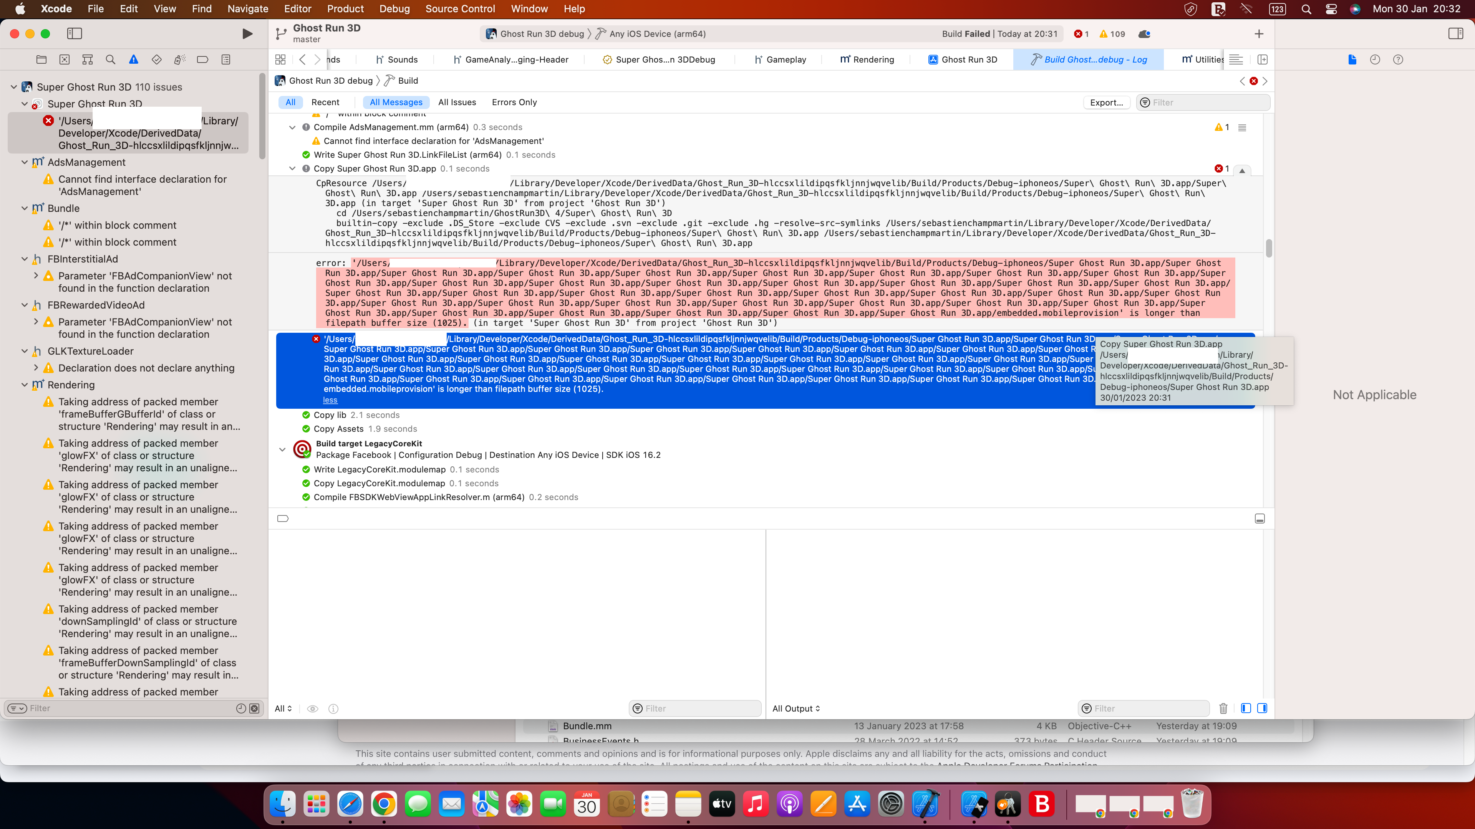Open the Report navigator icon
Image resolution: width=1475 pixels, height=829 pixels.
(x=225, y=59)
